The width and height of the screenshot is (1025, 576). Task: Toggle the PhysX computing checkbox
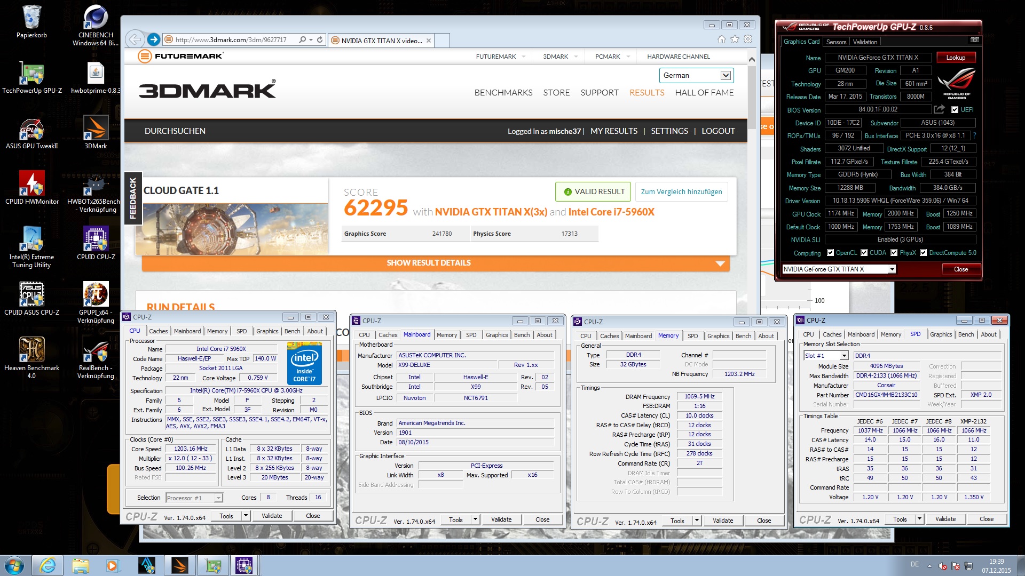pyautogui.click(x=894, y=253)
